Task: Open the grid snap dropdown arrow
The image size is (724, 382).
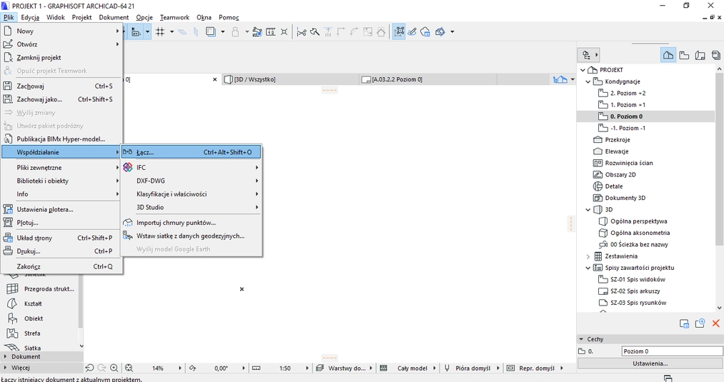Action: [x=172, y=32]
